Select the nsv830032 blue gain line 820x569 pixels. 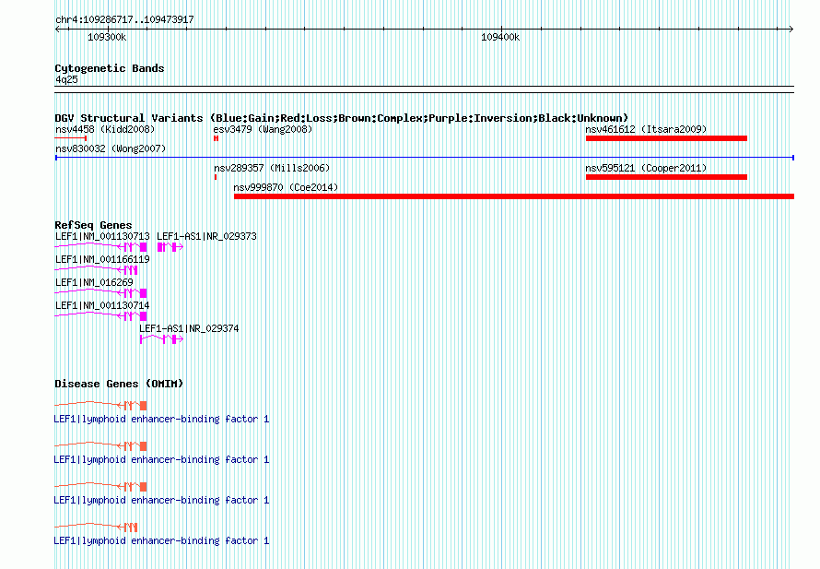pos(425,158)
